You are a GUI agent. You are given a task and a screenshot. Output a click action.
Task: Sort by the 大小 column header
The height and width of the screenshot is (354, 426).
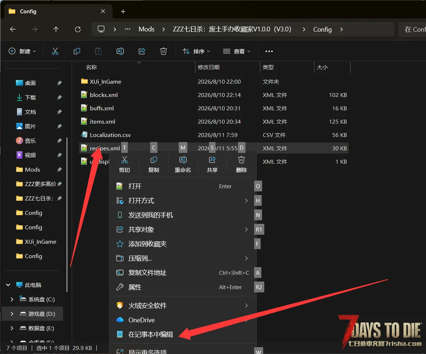point(322,67)
